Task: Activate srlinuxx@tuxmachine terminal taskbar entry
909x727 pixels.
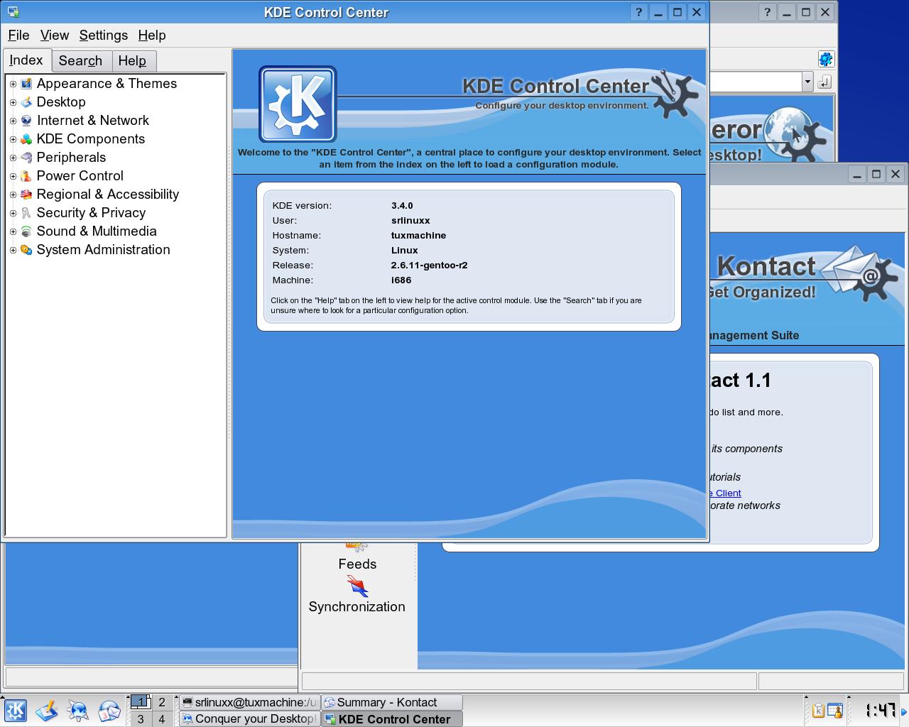Action: 250,702
